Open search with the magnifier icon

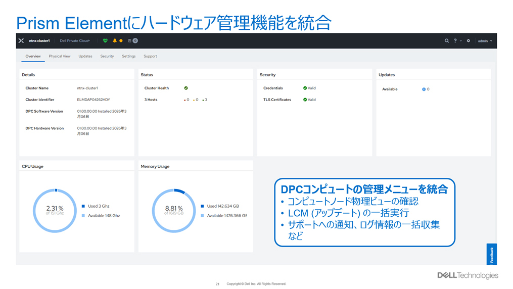click(x=447, y=41)
